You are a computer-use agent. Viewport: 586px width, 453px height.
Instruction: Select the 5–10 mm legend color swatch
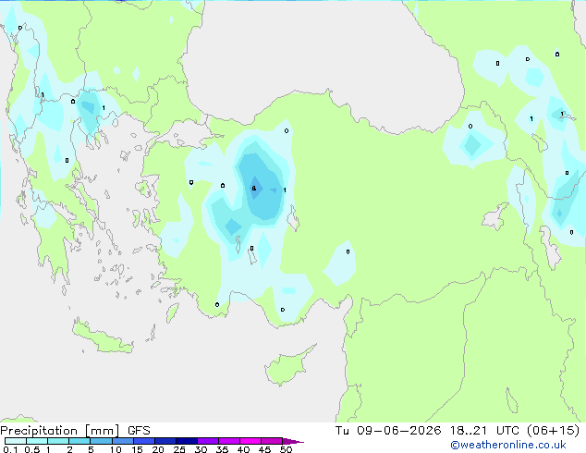tap(101, 441)
